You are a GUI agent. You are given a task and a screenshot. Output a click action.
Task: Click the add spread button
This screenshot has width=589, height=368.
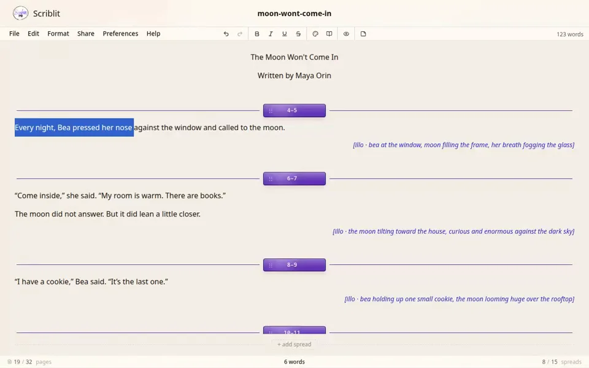point(294,344)
